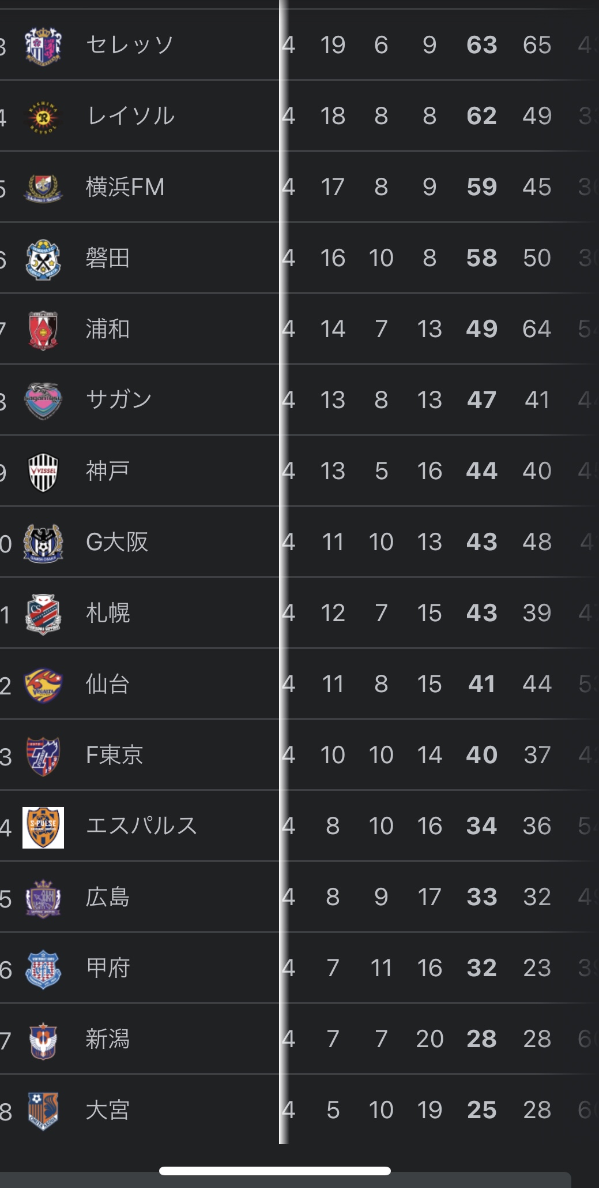
Task: Tap the 大宮 orange squirrel crest
Action: 43,1110
